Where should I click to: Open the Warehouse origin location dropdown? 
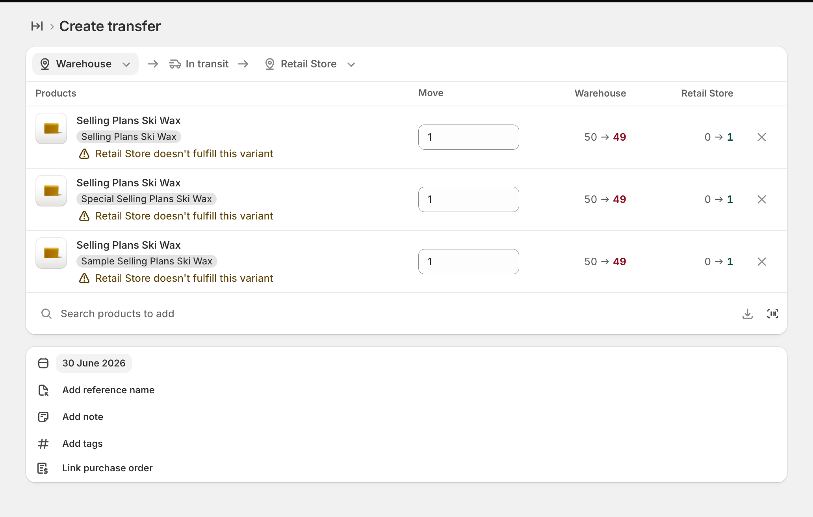[85, 64]
